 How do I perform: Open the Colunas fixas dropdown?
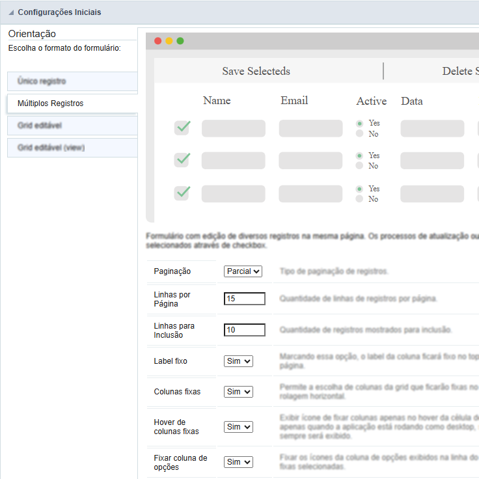238,392
